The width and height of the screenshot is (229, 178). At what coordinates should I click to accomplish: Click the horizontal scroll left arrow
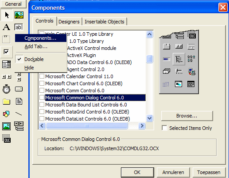(x=42, y=126)
